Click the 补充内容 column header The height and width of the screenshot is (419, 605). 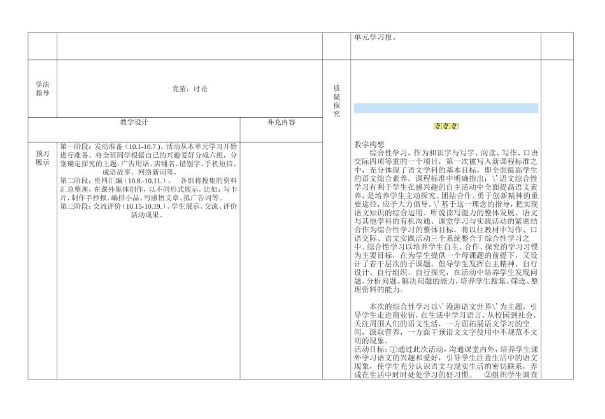(x=281, y=122)
